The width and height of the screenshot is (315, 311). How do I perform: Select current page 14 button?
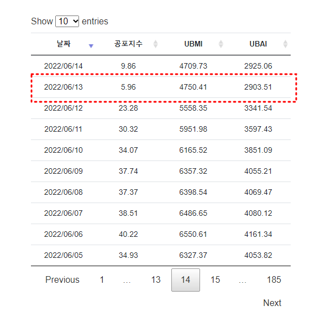coord(186,280)
